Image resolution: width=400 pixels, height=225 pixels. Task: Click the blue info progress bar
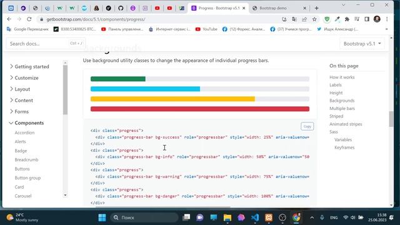[x=145, y=89]
